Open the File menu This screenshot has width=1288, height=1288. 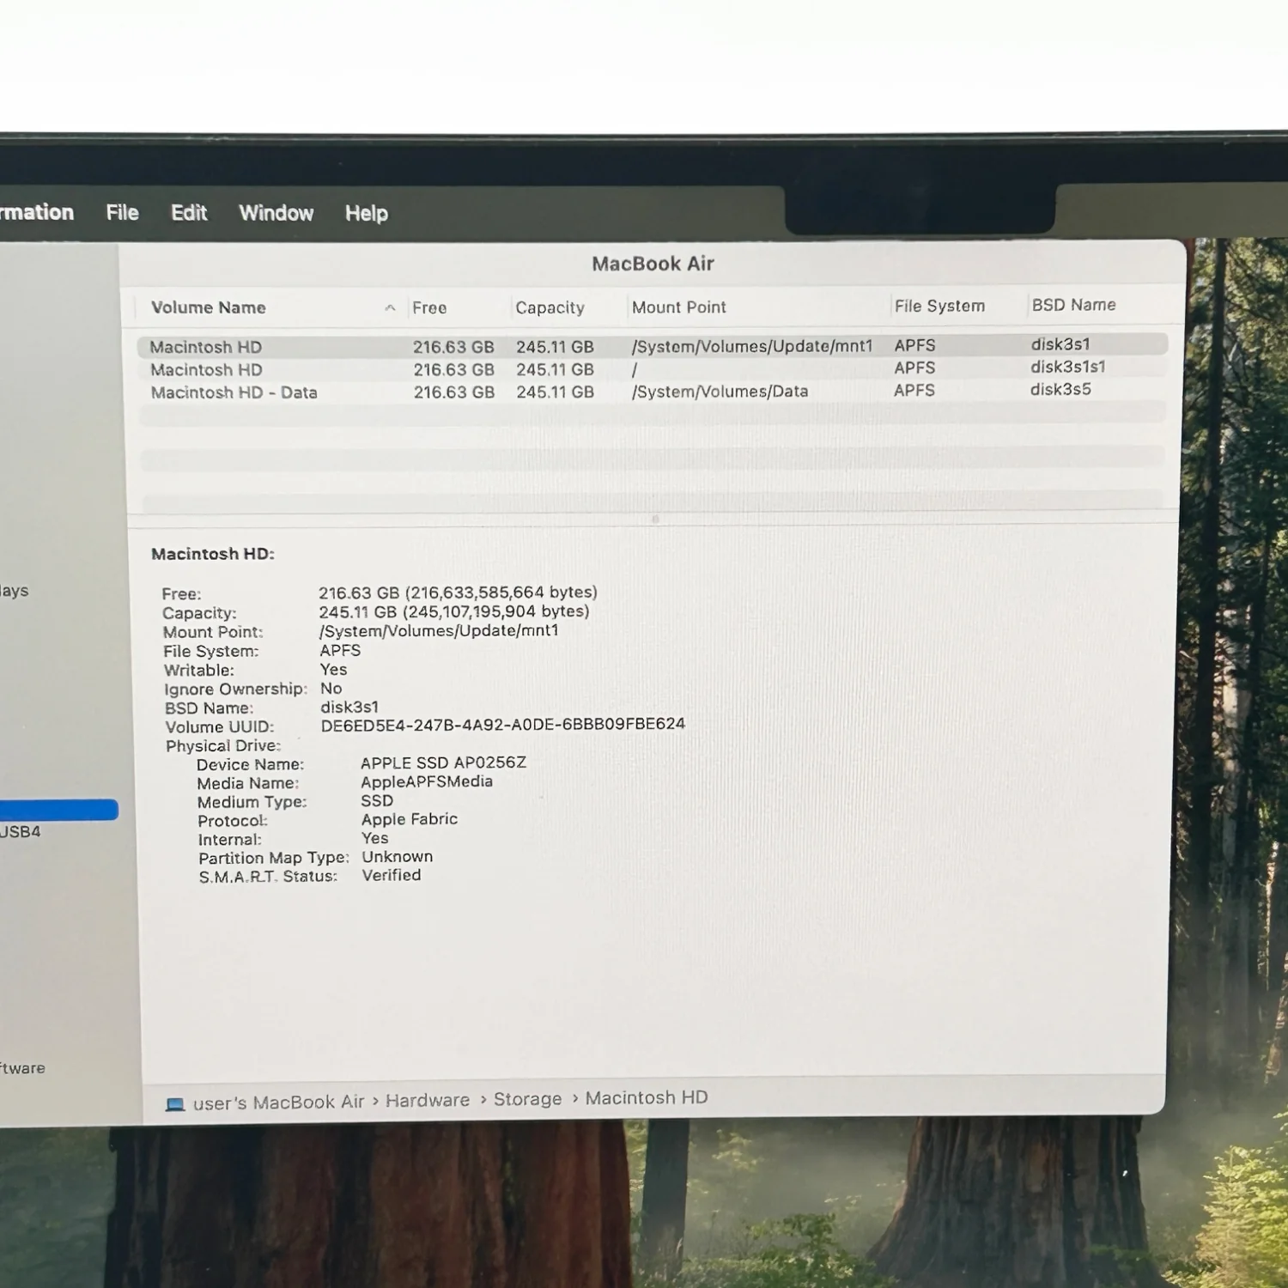coord(122,212)
